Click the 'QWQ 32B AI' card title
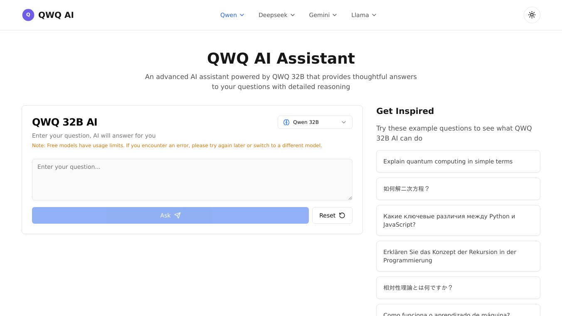The image size is (562, 316). pyautogui.click(x=65, y=122)
